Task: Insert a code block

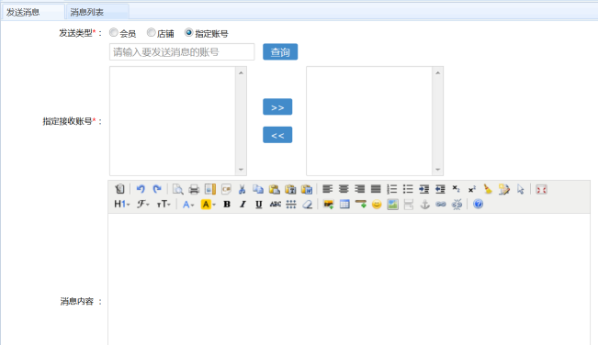Action: (226, 189)
